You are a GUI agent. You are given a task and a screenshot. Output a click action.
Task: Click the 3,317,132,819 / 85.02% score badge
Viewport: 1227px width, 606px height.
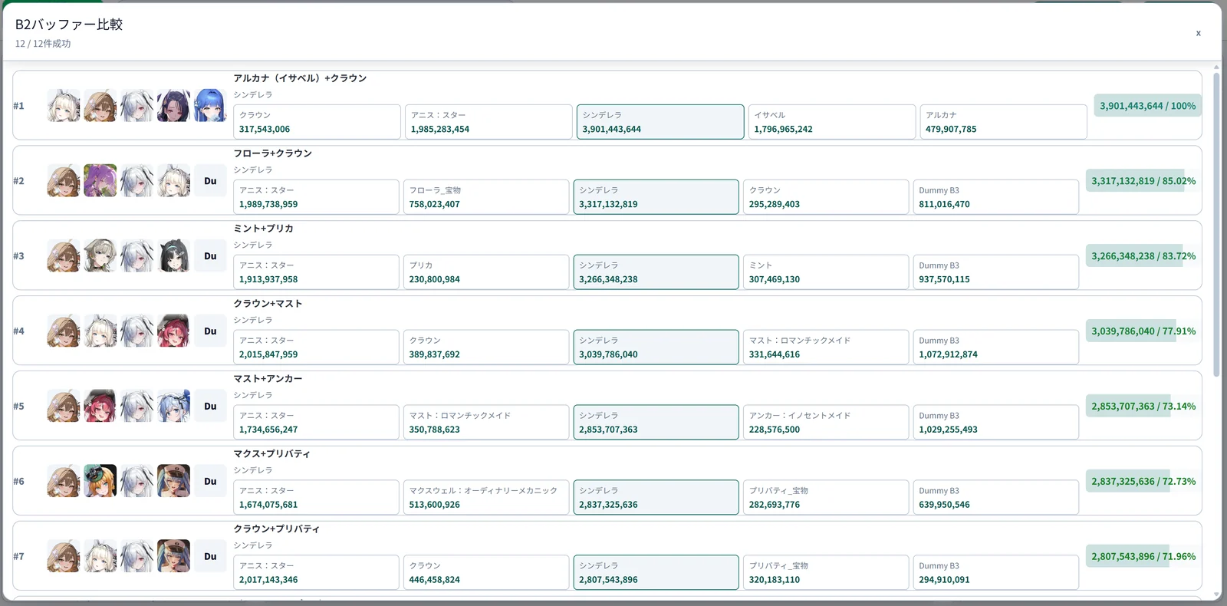point(1143,181)
